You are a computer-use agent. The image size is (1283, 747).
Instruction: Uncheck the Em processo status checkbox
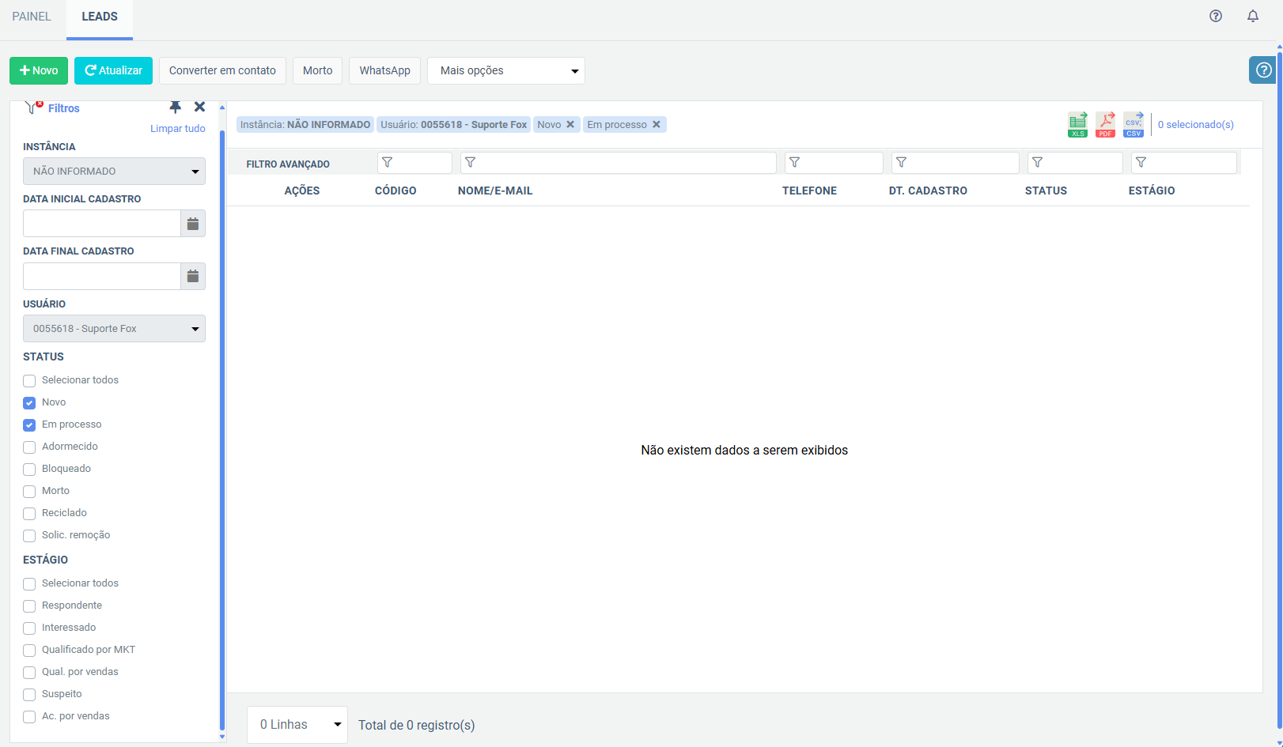[x=29, y=425]
